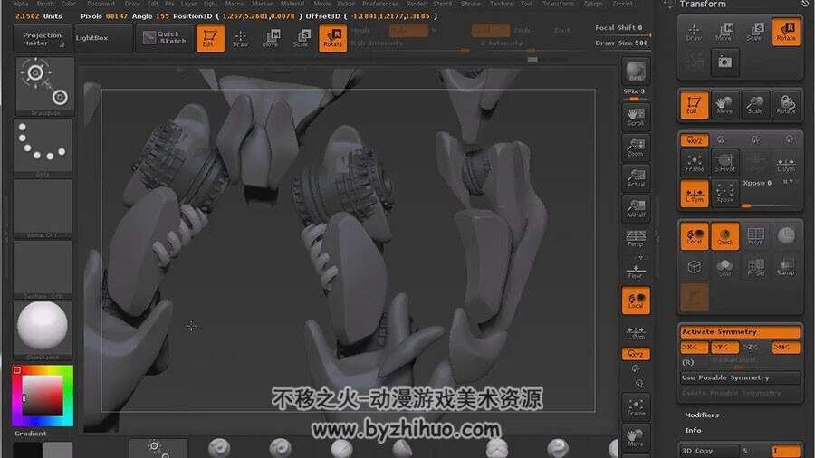Toggle >Y< symmetry axis
The image size is (815, 458).
click(x=724, y=347)
